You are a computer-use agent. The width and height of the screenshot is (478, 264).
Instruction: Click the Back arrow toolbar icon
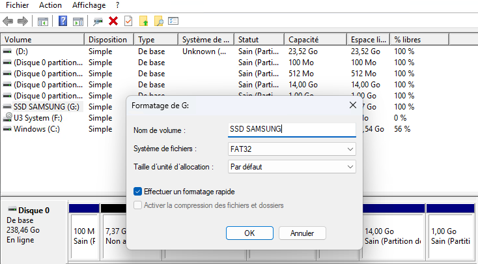pyautogui.click(x=8, y=22)
